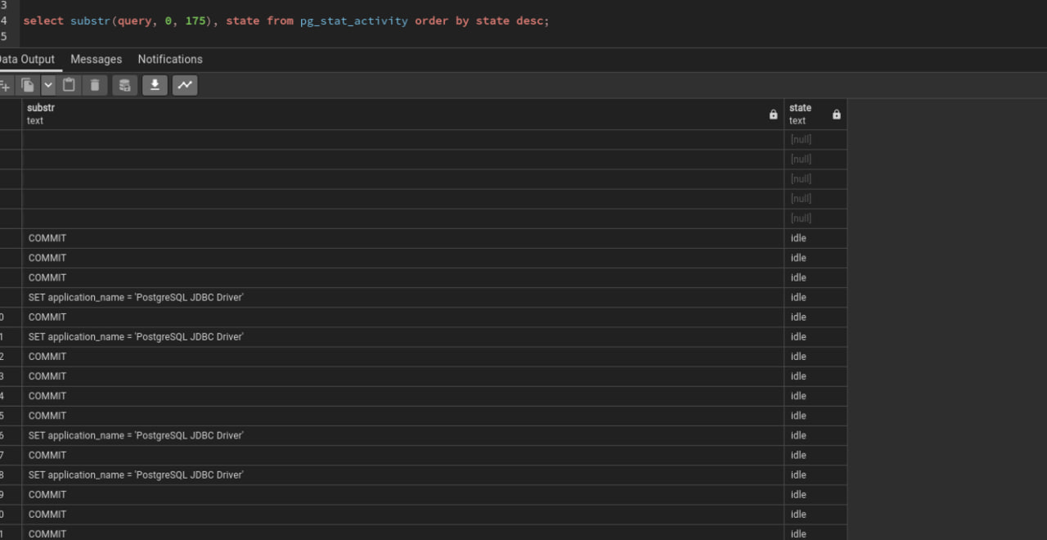Click the first [null] state cell
This screenshot has height=540, width=1047.
click(815, 139)
